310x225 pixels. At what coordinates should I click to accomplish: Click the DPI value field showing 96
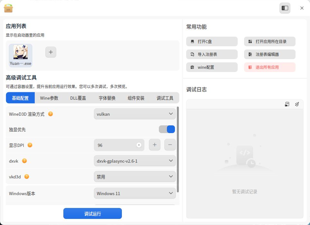pyautogui.click(x=119, y=145)
